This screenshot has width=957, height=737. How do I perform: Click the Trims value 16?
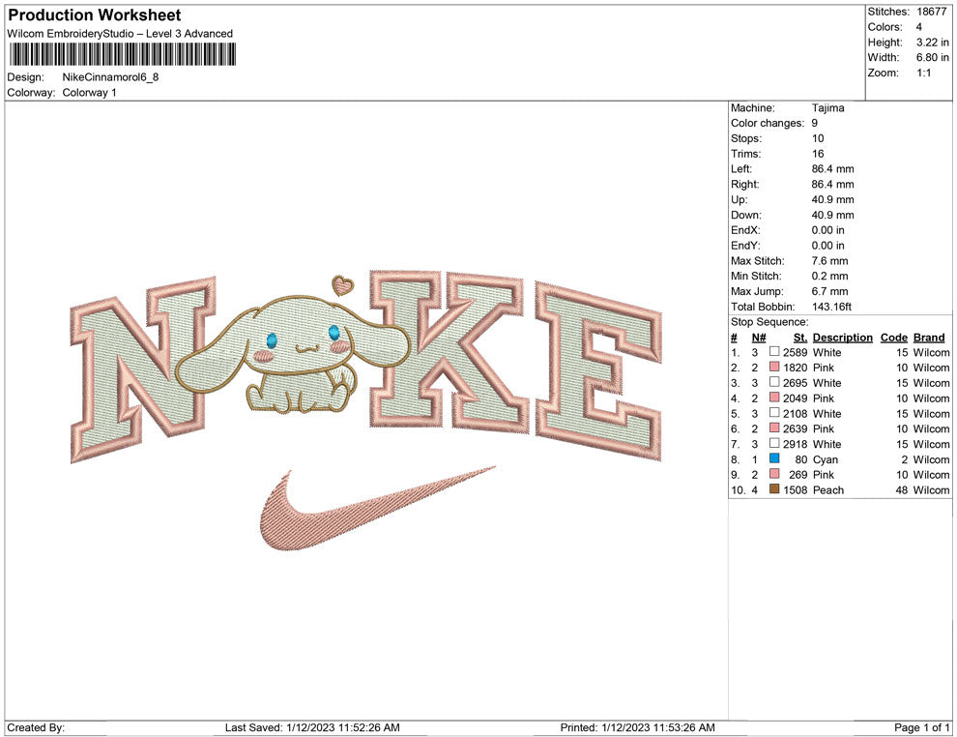click(x=818, y=154)
